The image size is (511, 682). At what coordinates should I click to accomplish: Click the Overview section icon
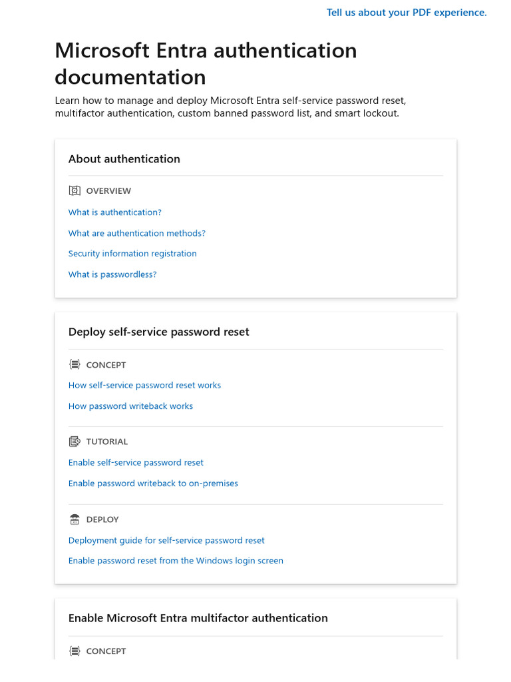[75, 191]
